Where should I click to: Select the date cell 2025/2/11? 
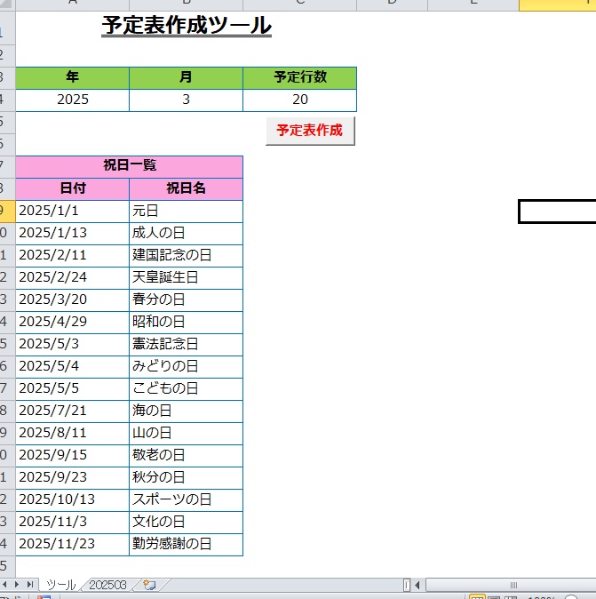(x=73, y=256)
